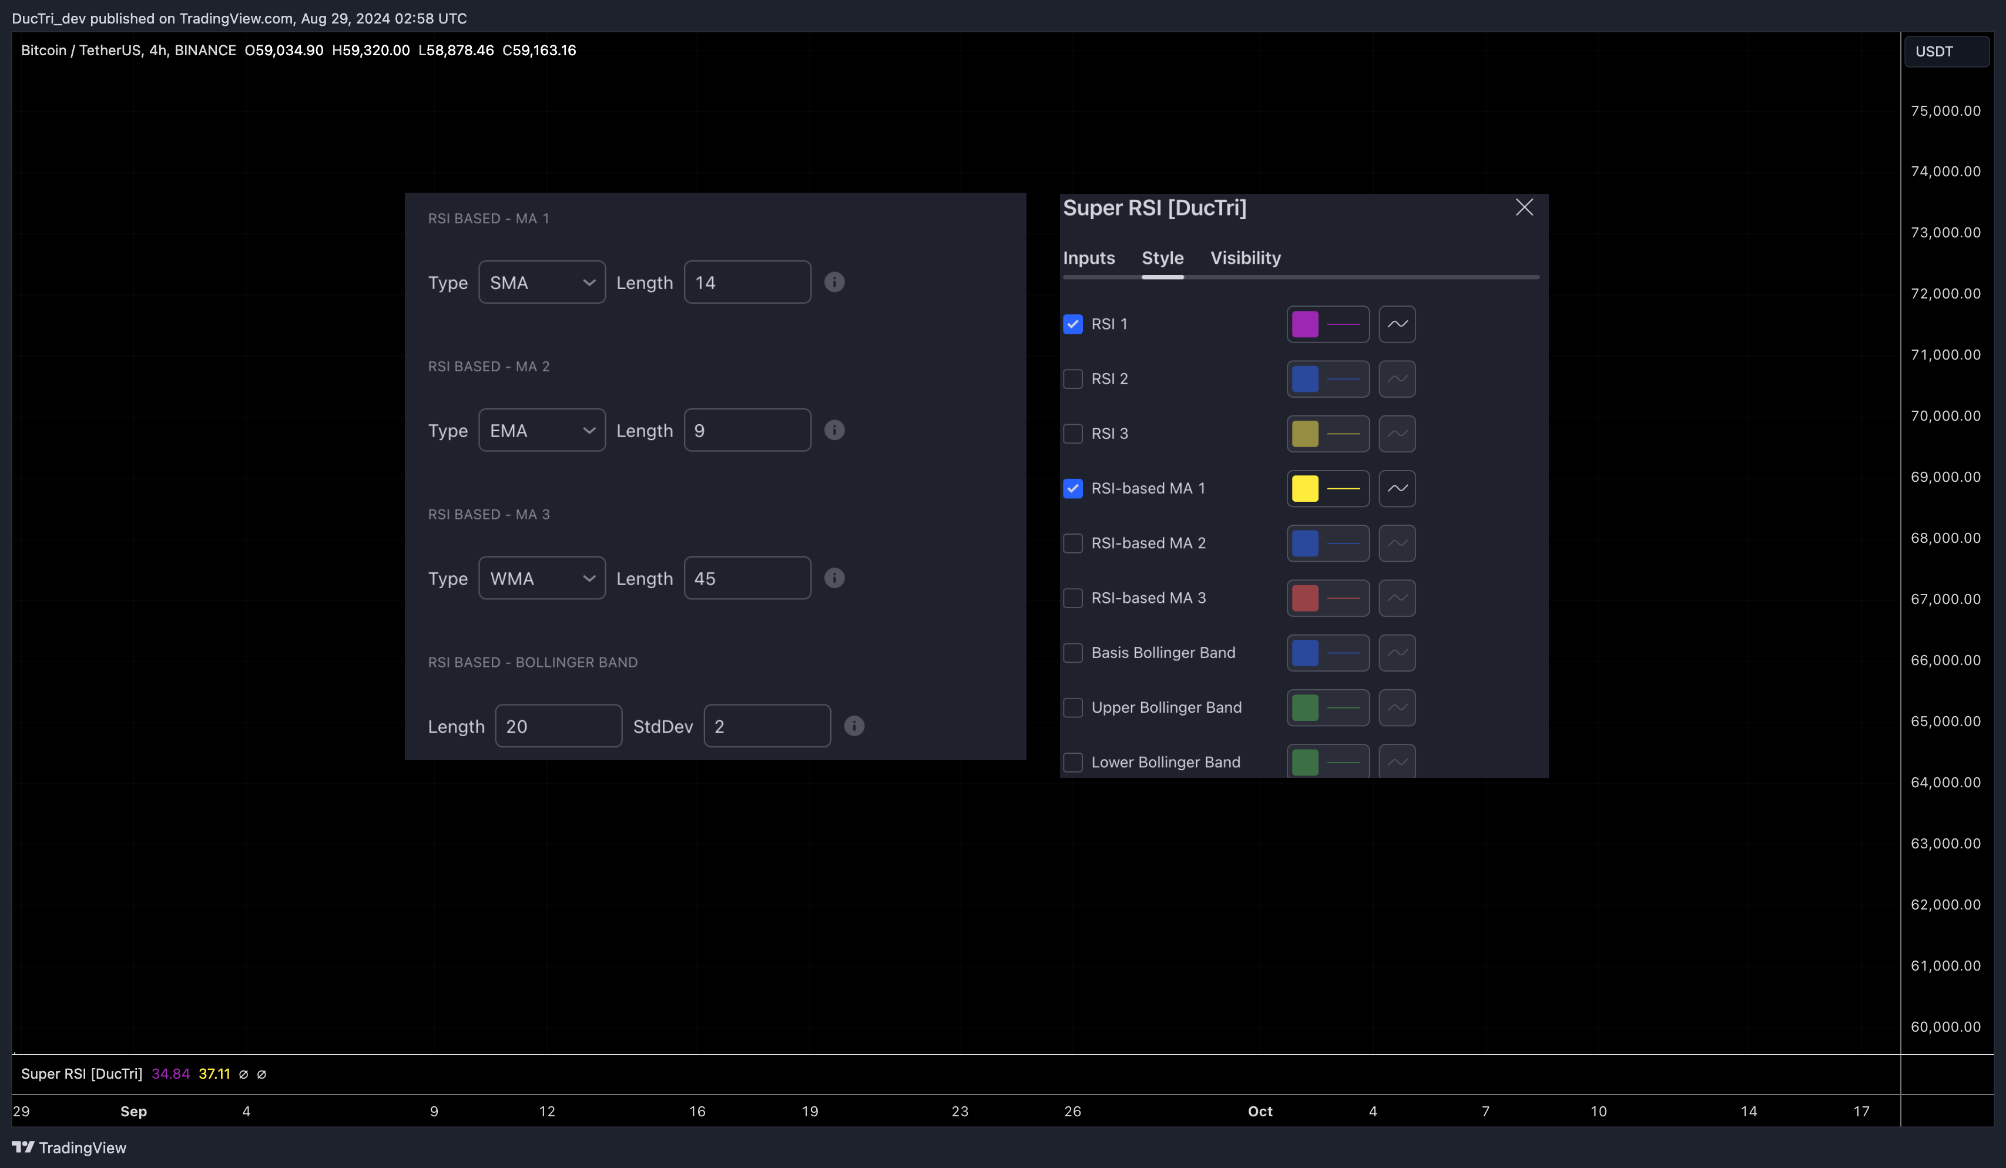Click the 70,000.00 price axis label
Screen dimensions: 2006x1168
coord(1945,415)
